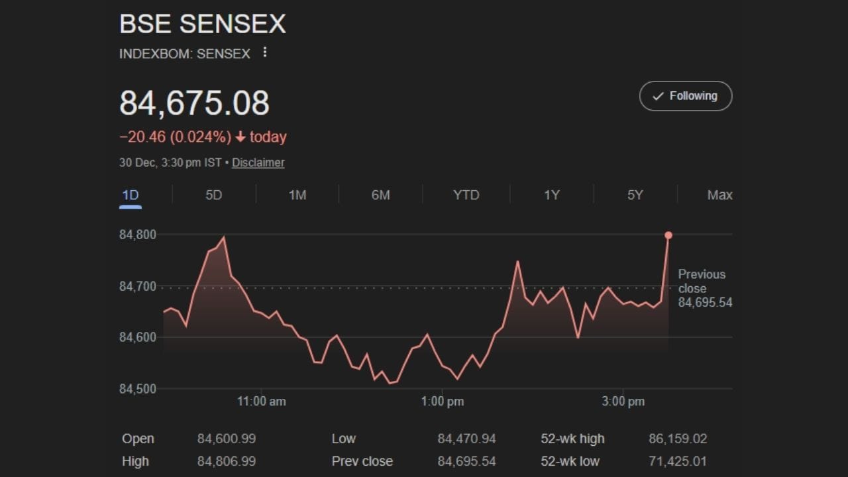The image size is (848, 477).
Task: Select the 1D time range tab
Action: pyautogui.click(x=131, y=195)
